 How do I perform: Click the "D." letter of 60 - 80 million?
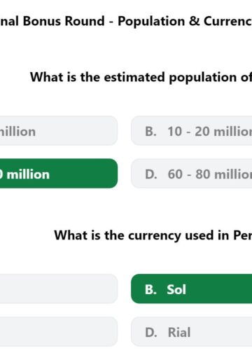150,174
